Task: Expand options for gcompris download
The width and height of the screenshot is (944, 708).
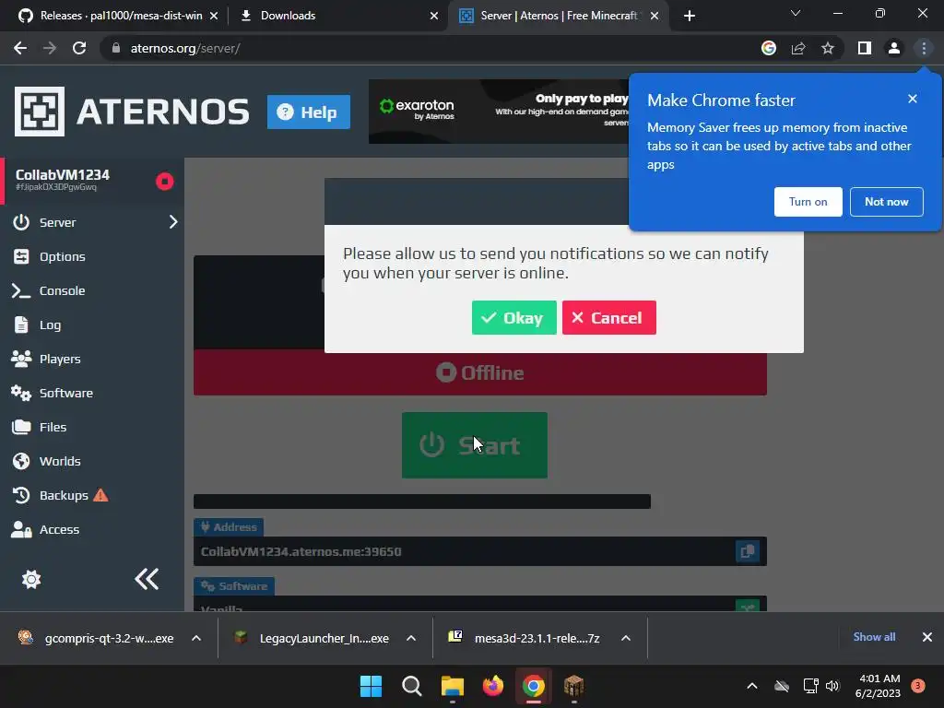Action: click(x=196, y=638)
